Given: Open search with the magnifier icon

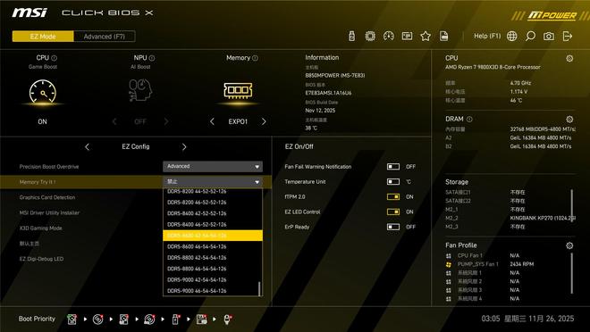Looking at the screenshot, I should [530, 36].
